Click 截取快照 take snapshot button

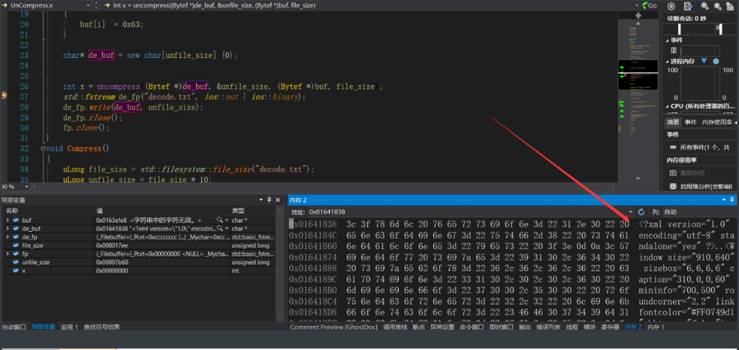point(692,173)
